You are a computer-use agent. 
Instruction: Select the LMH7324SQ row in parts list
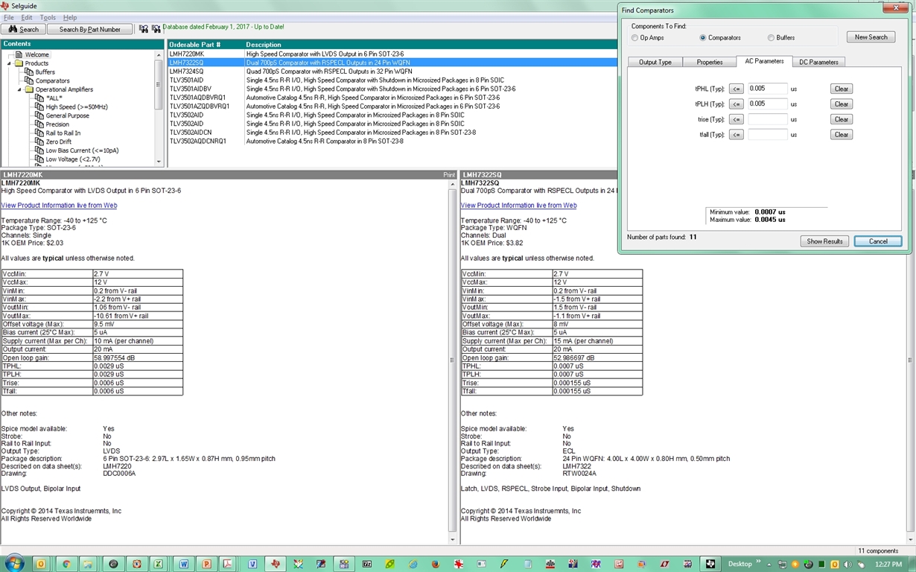(392, 71)
